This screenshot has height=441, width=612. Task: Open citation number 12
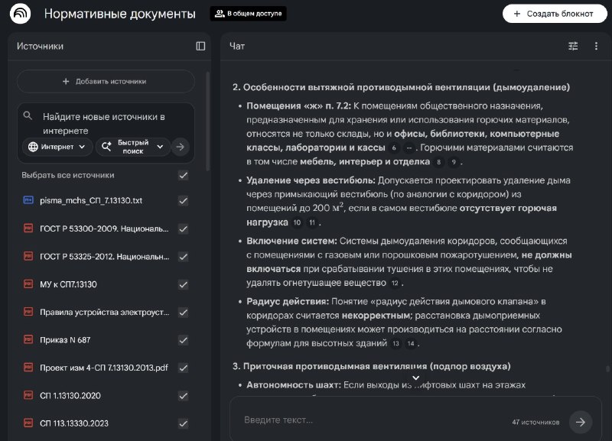pos(395,283)
